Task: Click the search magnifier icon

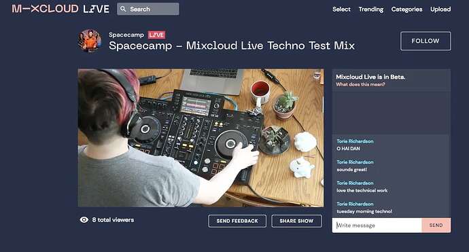Action: [x=123, y=9]
